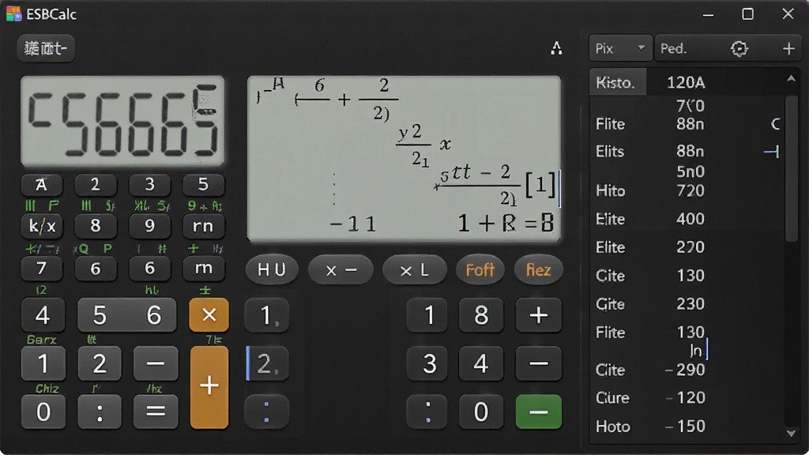Image resolution: width=809 pixels, height=455 pixels.
Task: Click the plus icon beside the gear
Action: [788, 48]
